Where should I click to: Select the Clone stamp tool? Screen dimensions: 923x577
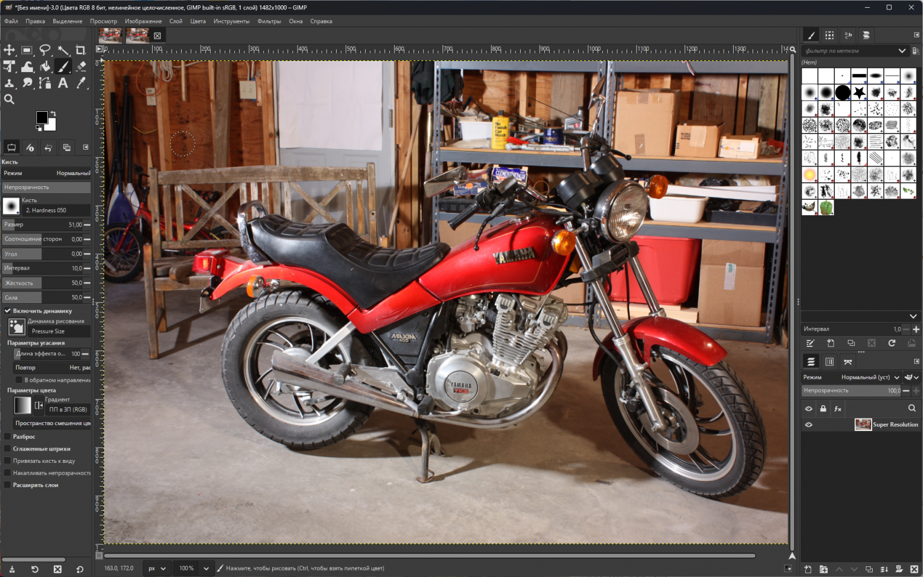click(x=9, y=83)
